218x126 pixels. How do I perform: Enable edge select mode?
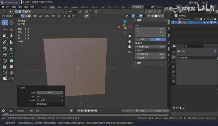click(26, 16)
